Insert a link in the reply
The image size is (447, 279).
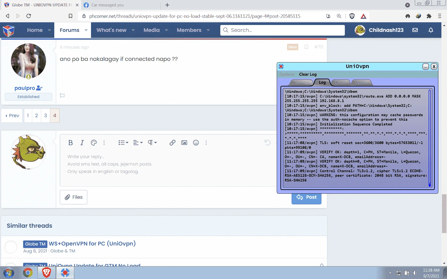point(172,143)
